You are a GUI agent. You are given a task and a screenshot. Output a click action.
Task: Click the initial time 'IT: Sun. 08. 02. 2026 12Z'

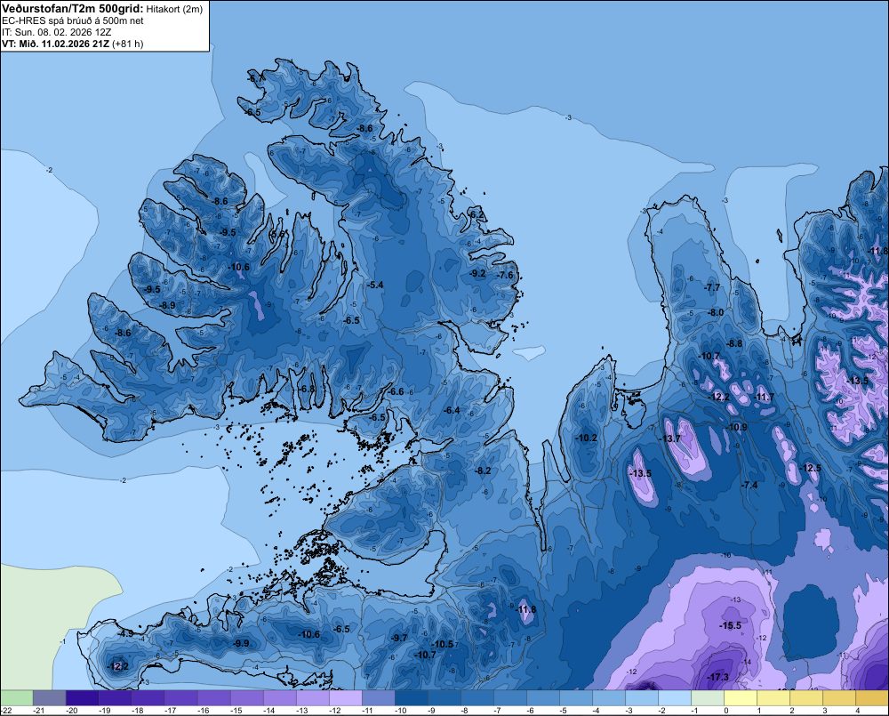pyautogui.click(x=57, y=32)
